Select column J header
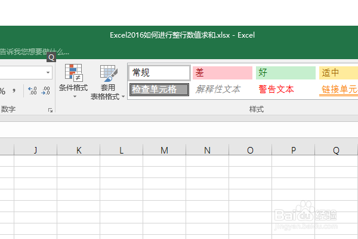The height and width of the screenshot is (239, 358). click(35, 150)
